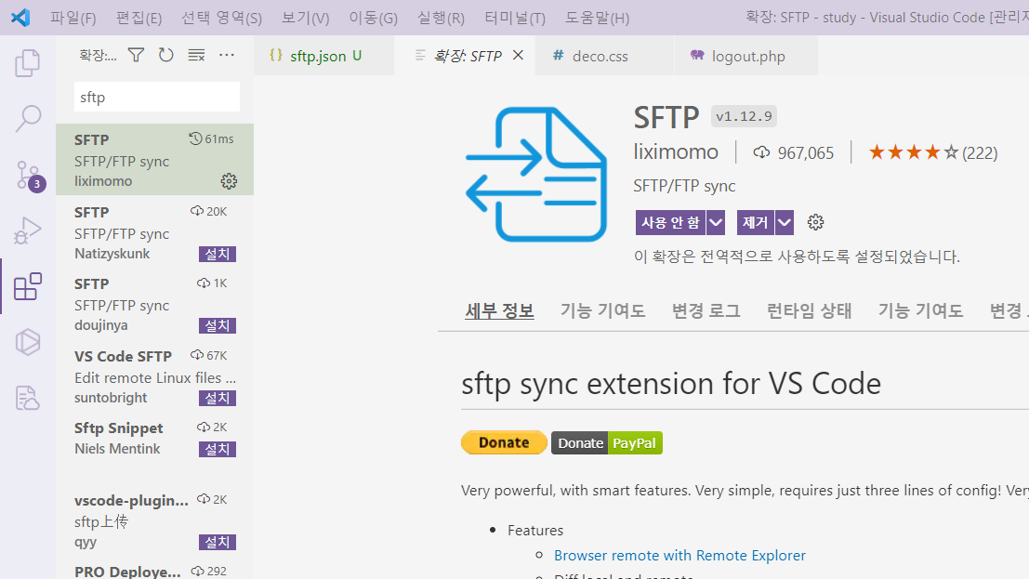1029x579 pixels.
Task: Open 실행(R) menu
Action: [x=441, y=18]
